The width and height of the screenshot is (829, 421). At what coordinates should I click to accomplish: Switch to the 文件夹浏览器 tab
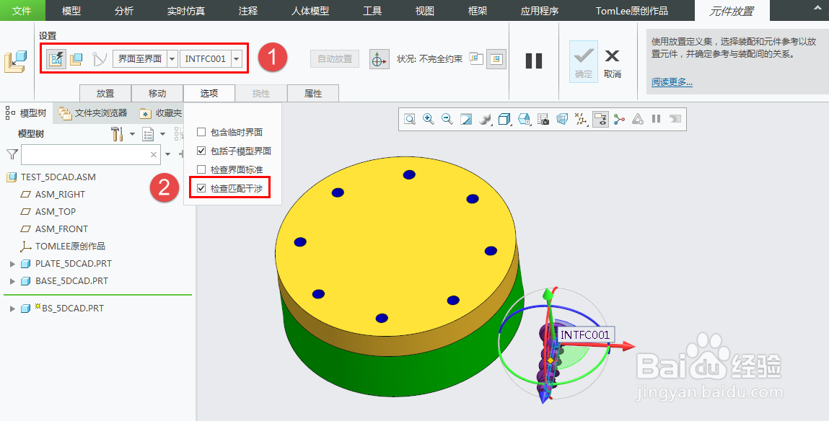[94, 113]
